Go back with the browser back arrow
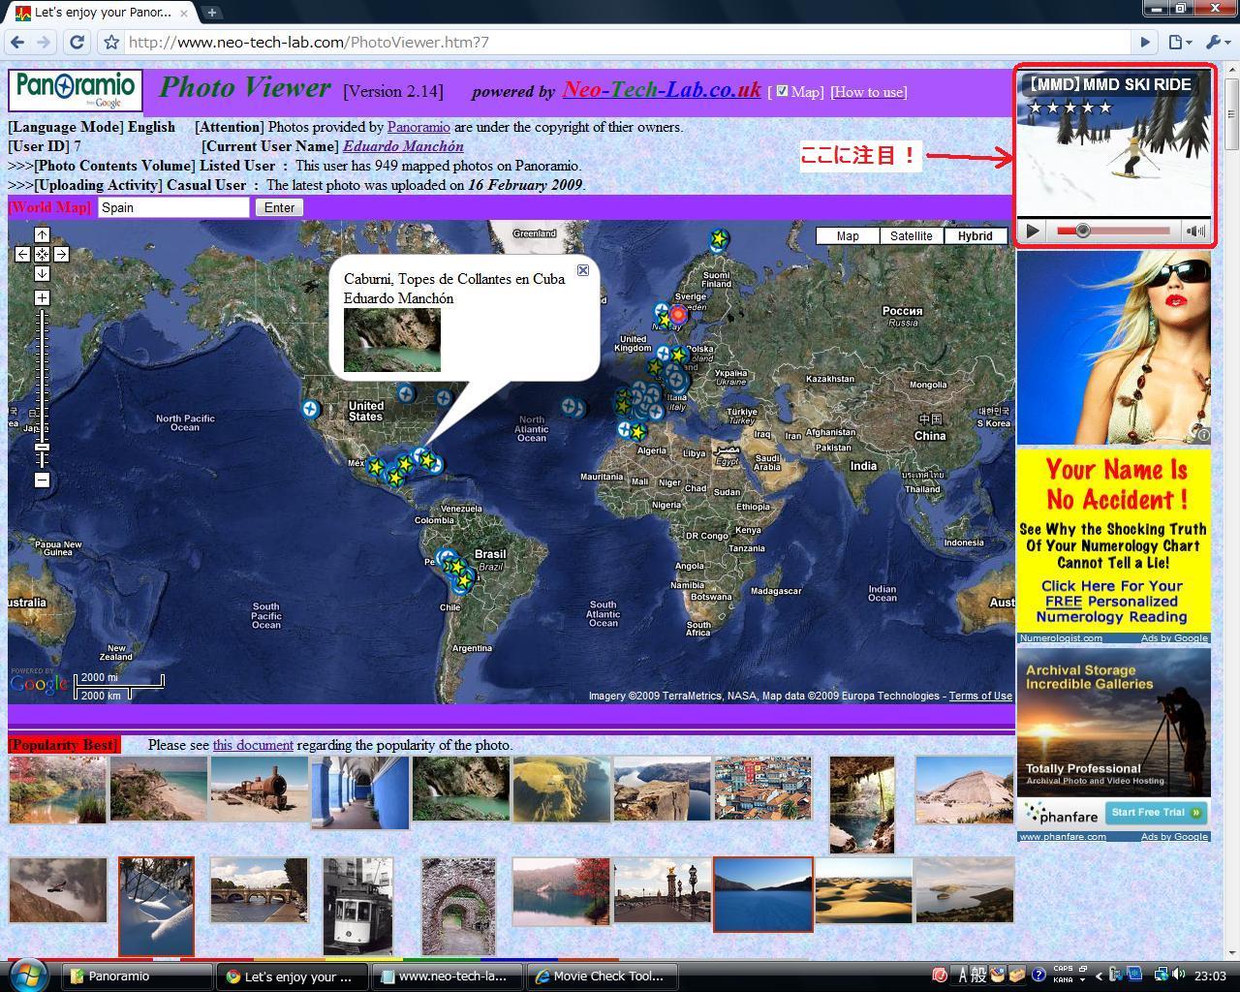 point(16,42)
